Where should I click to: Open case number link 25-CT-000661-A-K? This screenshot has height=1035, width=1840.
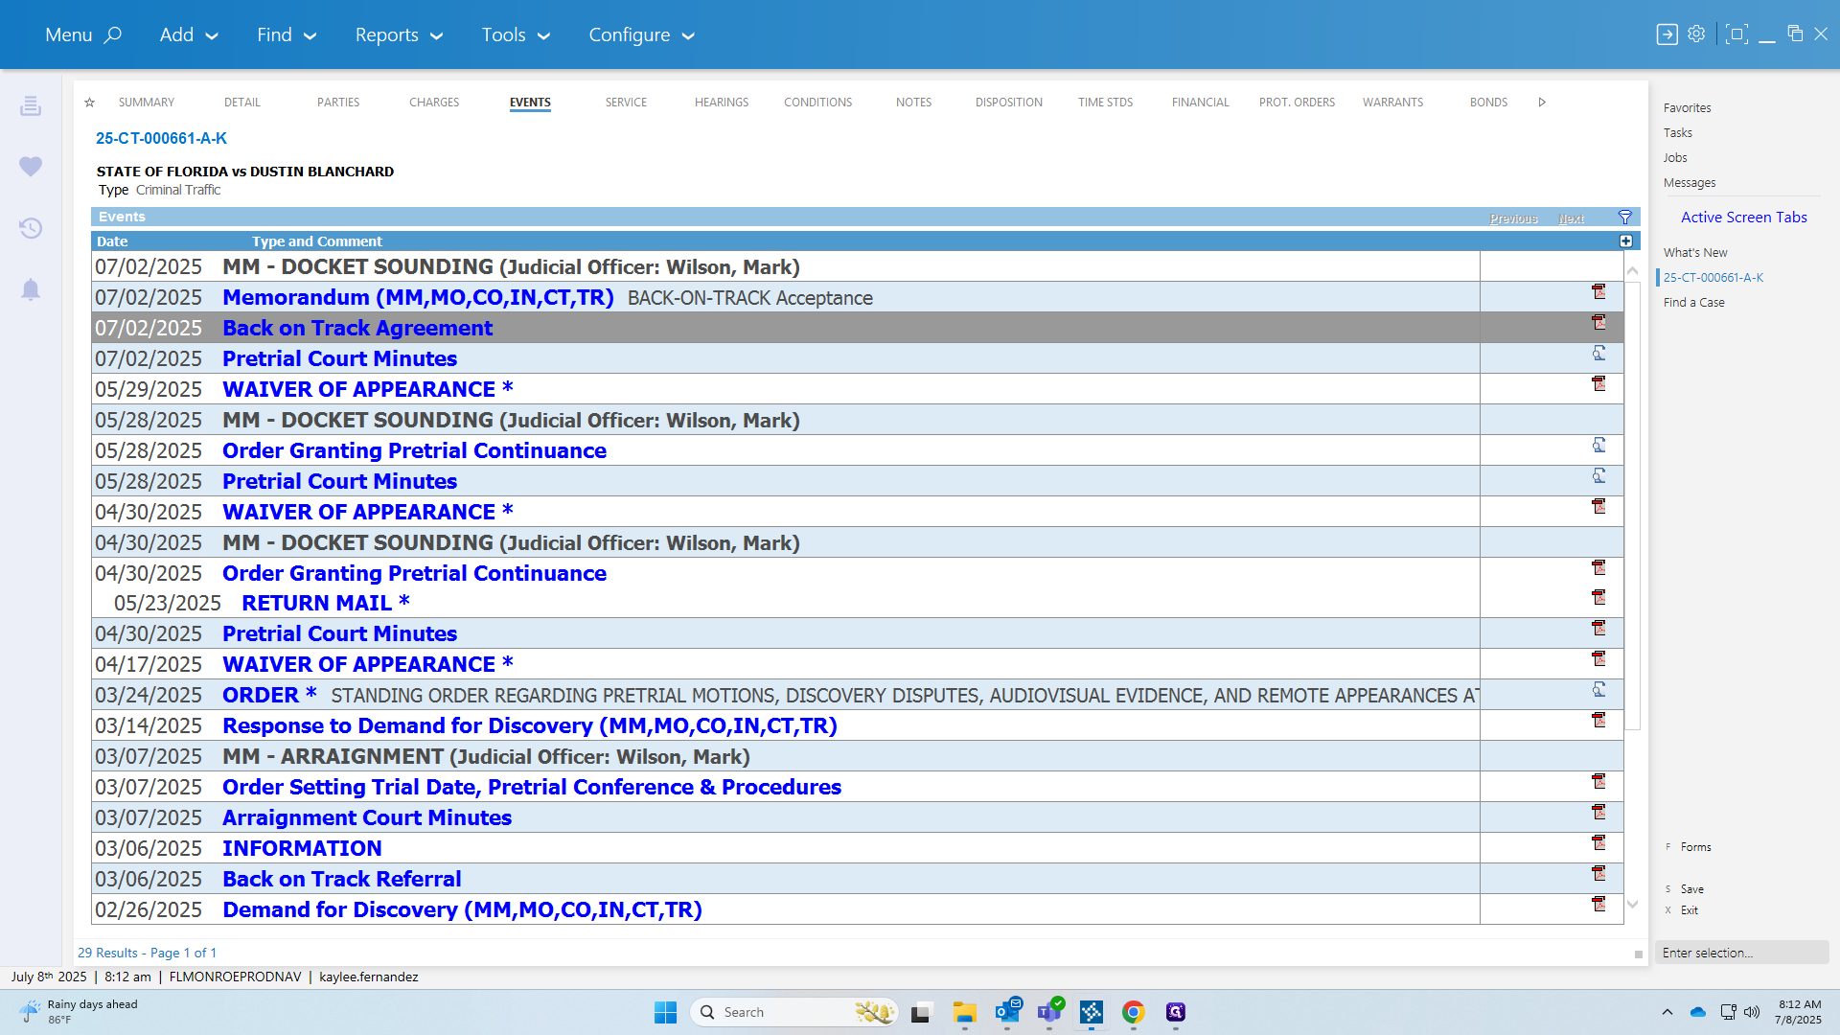(x=161, y=138)
